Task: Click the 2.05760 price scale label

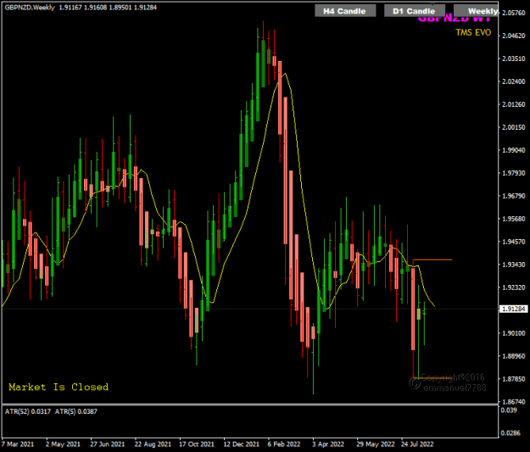Action: pos(514,13)
